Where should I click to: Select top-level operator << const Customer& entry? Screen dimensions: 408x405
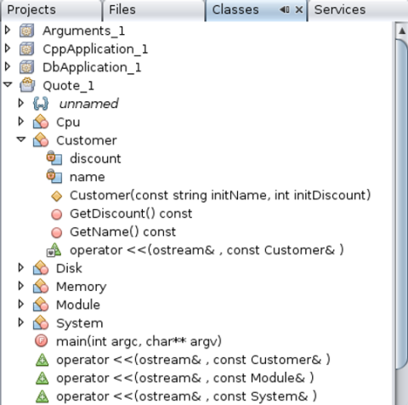tap(193, 360)
